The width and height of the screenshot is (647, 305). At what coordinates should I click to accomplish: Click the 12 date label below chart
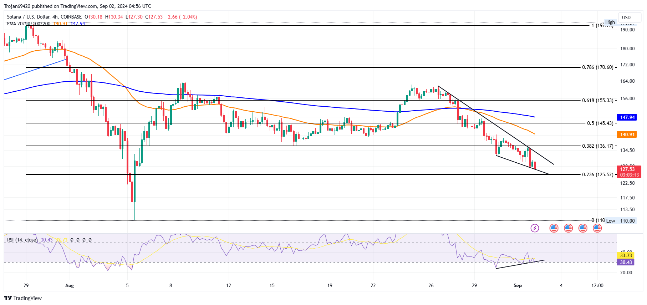[x=229, y=285]
